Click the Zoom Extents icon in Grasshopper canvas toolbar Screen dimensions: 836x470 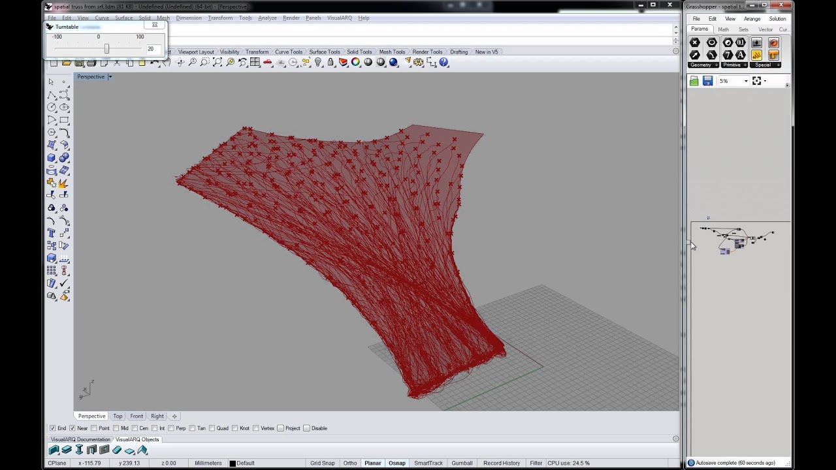coord(756,81)
